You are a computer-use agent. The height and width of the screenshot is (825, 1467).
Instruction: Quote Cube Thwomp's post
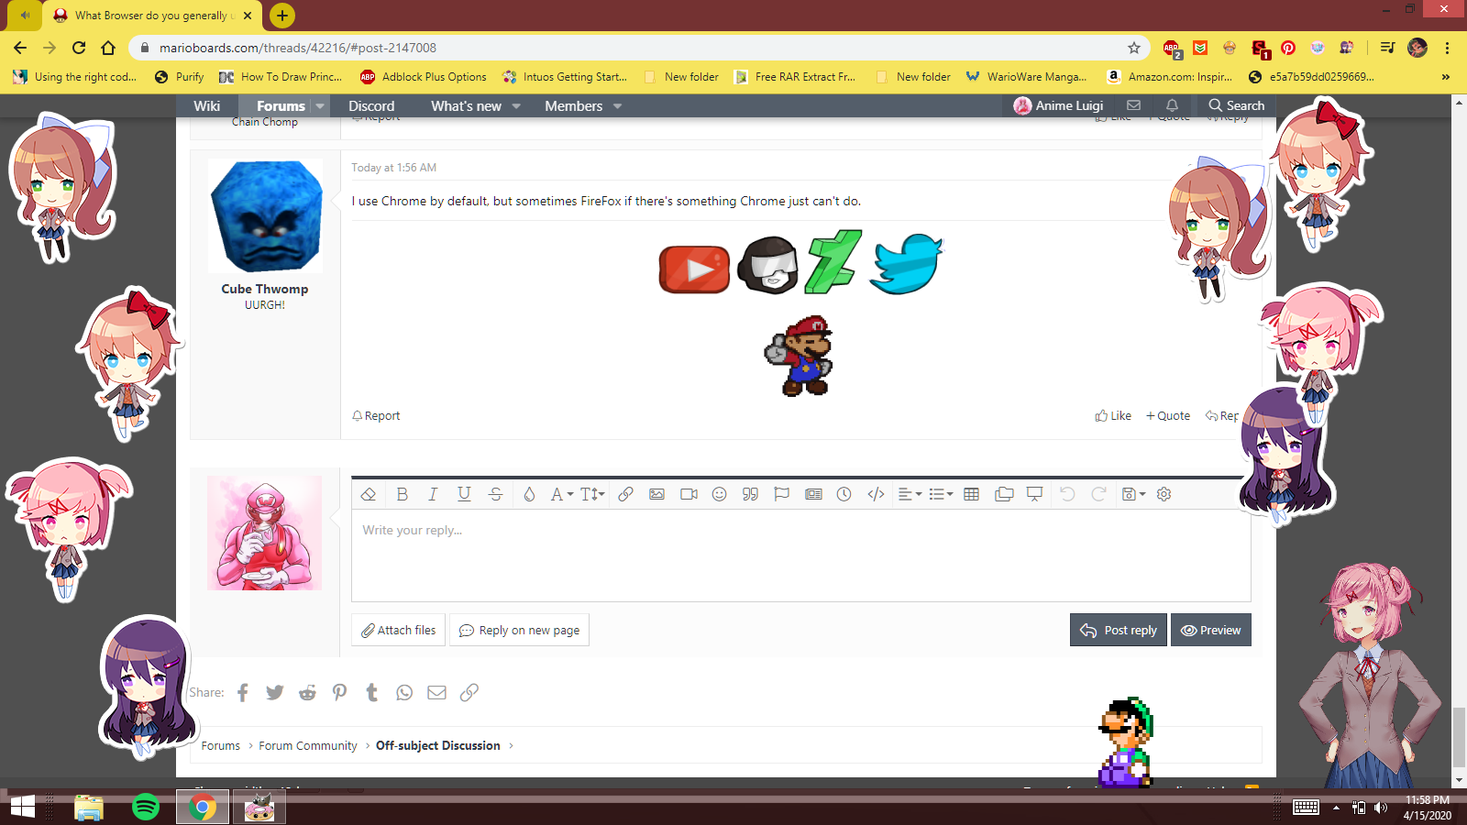pos(1168,416)
